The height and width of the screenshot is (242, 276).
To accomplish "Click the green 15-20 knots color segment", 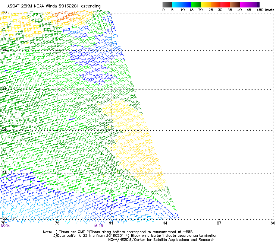I will 196,4.
